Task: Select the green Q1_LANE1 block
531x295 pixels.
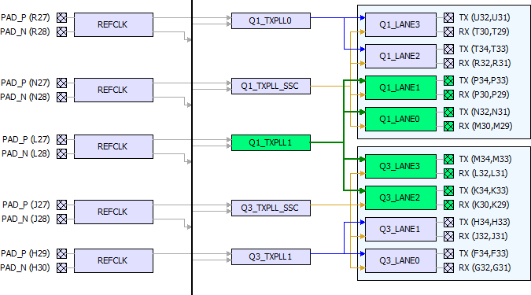Action: [400, 88]
